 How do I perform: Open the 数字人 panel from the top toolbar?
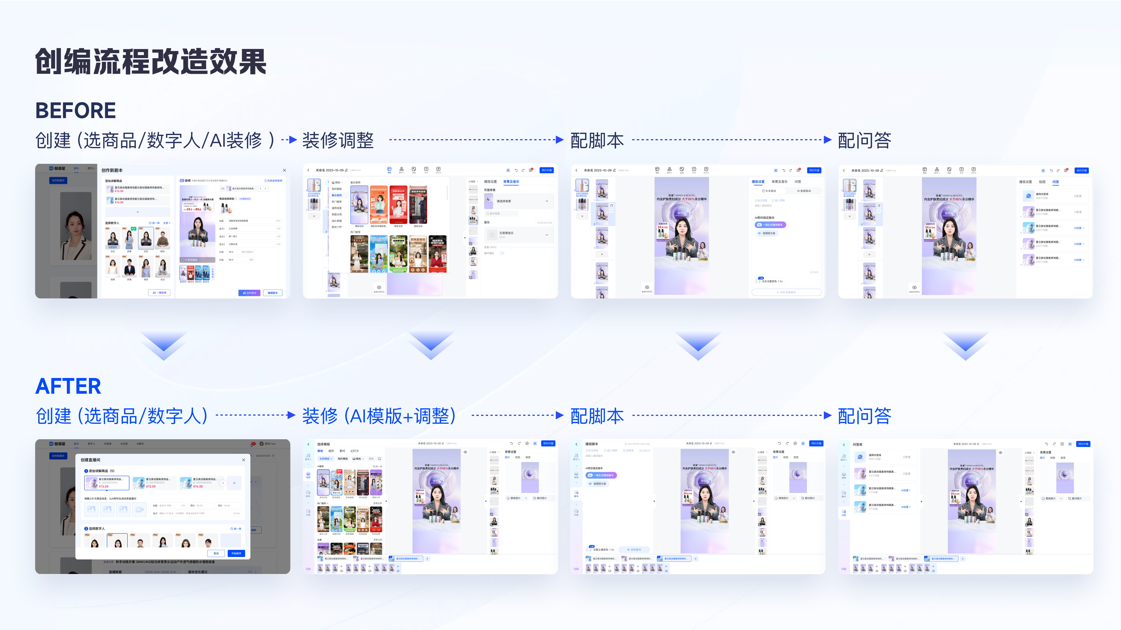(x=402, y=170)
